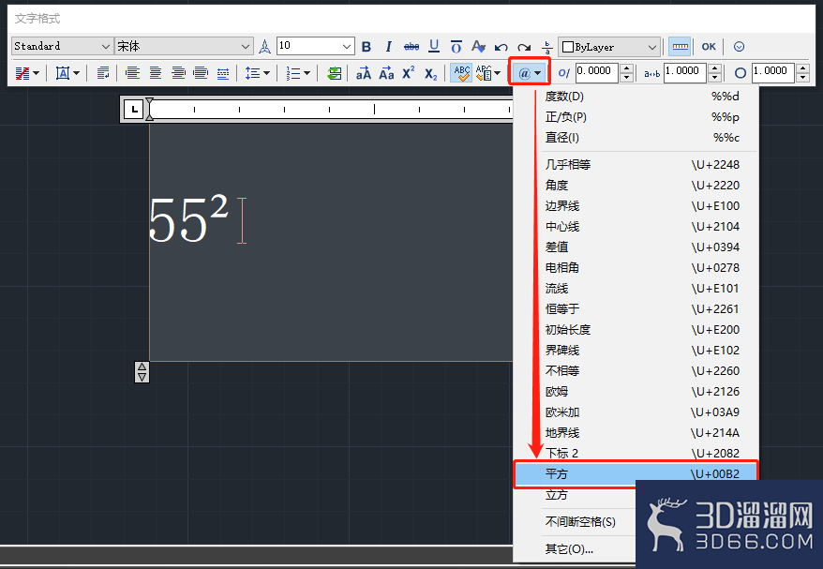Decrease the tracking value
The width and height of the screenshot is (823, 569).
(715, 78)
